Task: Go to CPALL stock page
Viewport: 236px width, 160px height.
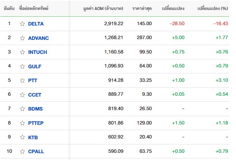Action: pyautogui.click(x=36, y=151)
